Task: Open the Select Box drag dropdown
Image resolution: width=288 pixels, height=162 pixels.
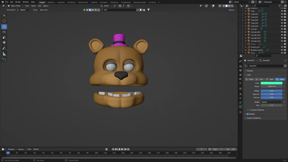Action: click(44, 10)
